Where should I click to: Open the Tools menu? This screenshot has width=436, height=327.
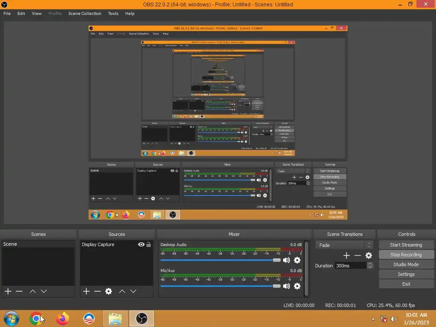coord(113,13)
